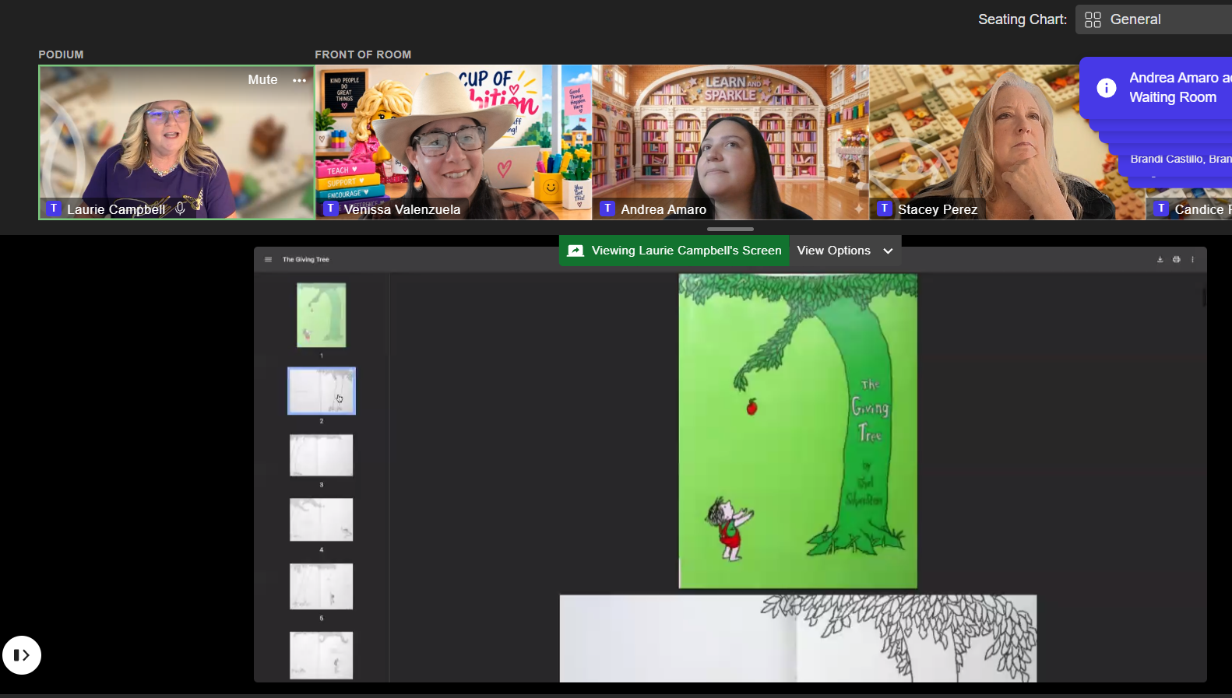Click the Seating Chart grid icon
Viewport: 1232px width, 698px height.
1093,19
